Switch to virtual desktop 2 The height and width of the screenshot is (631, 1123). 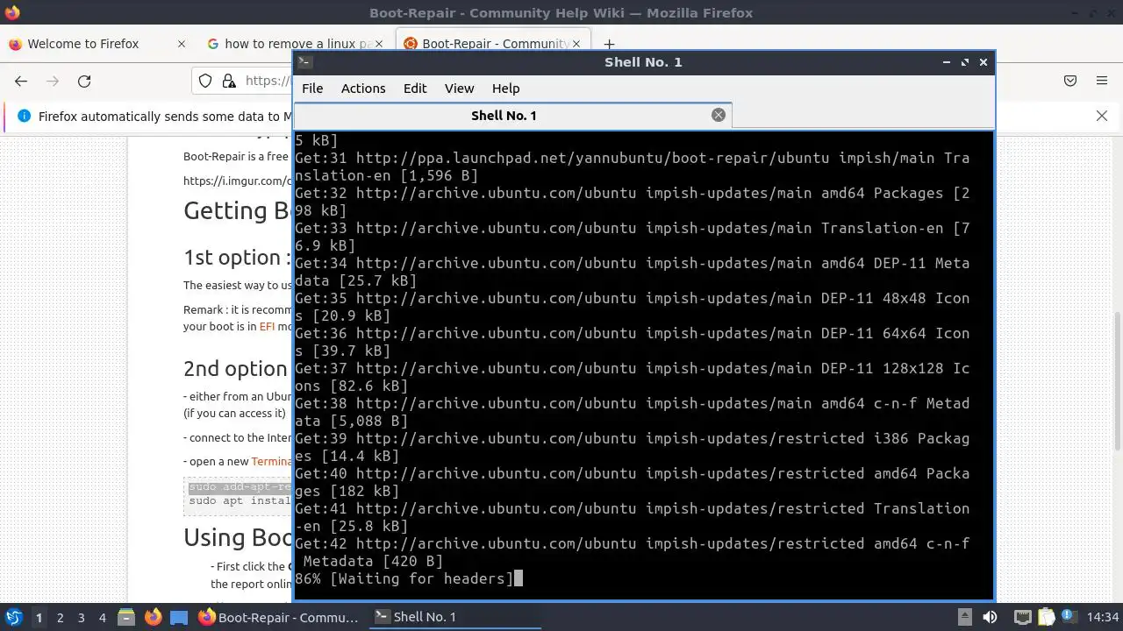[x=60, y=617]
